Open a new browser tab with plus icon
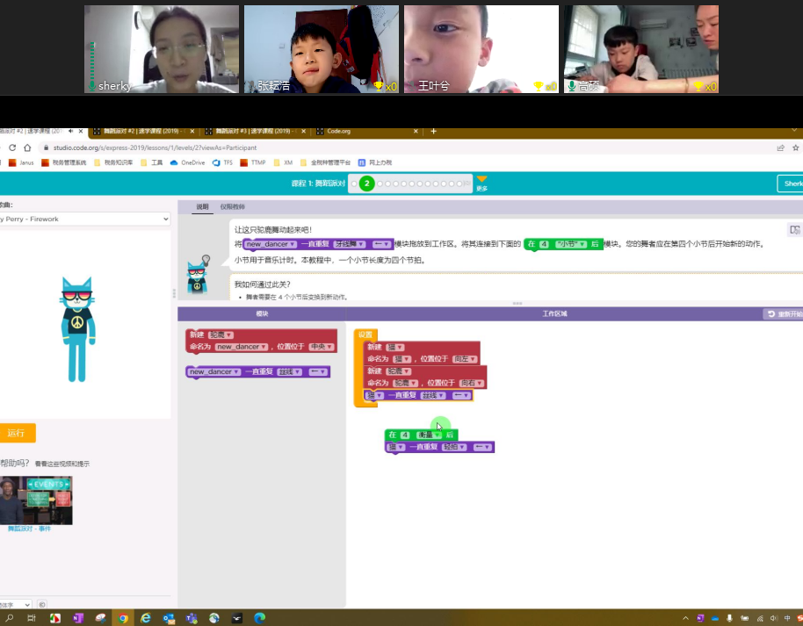Image resolution: width=803 pixels, height=626 pixels. coord(433,132)
